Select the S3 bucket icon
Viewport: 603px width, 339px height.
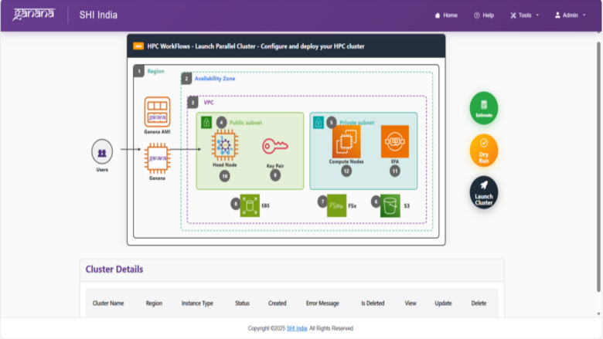[x=390, y=205]
